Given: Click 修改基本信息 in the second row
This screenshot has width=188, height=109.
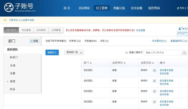Looking at the screenshot, I should [x=167, y=81].
